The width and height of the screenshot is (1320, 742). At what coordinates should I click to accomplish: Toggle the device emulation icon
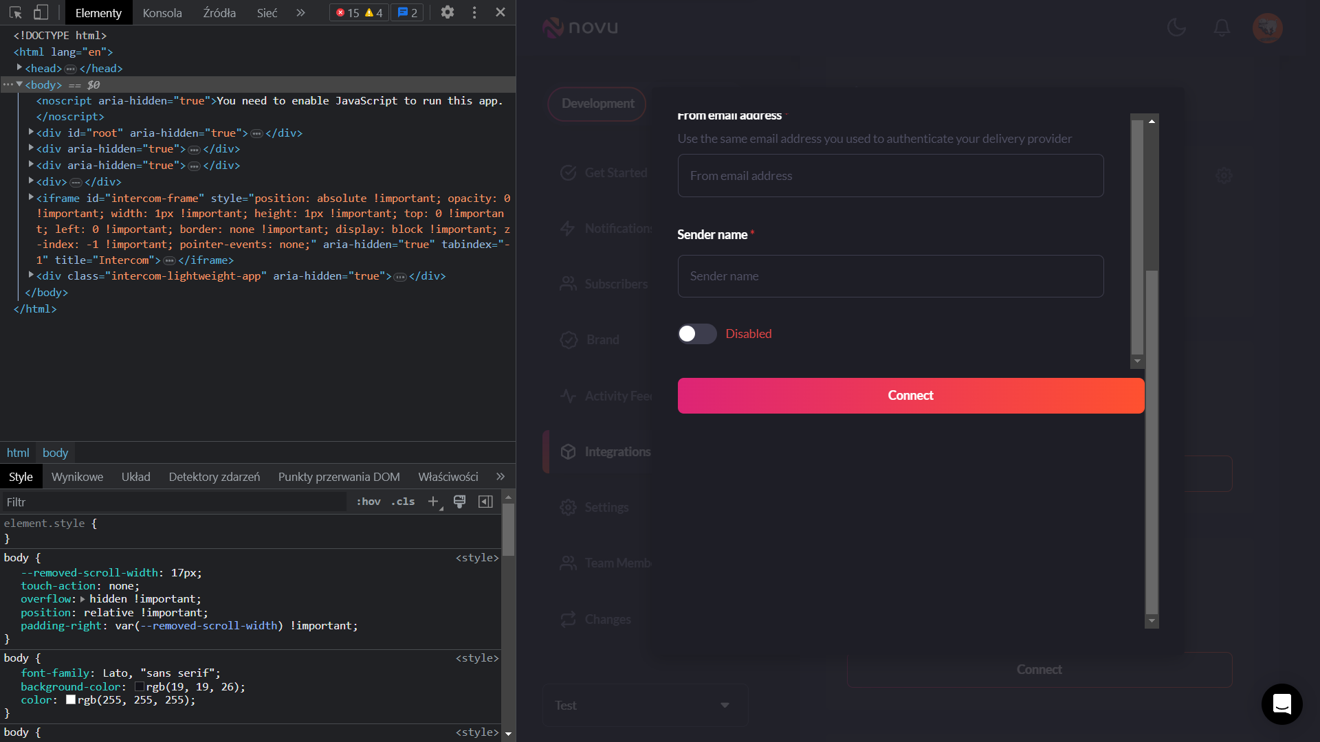pyautogui.click(x=41, y=12)
